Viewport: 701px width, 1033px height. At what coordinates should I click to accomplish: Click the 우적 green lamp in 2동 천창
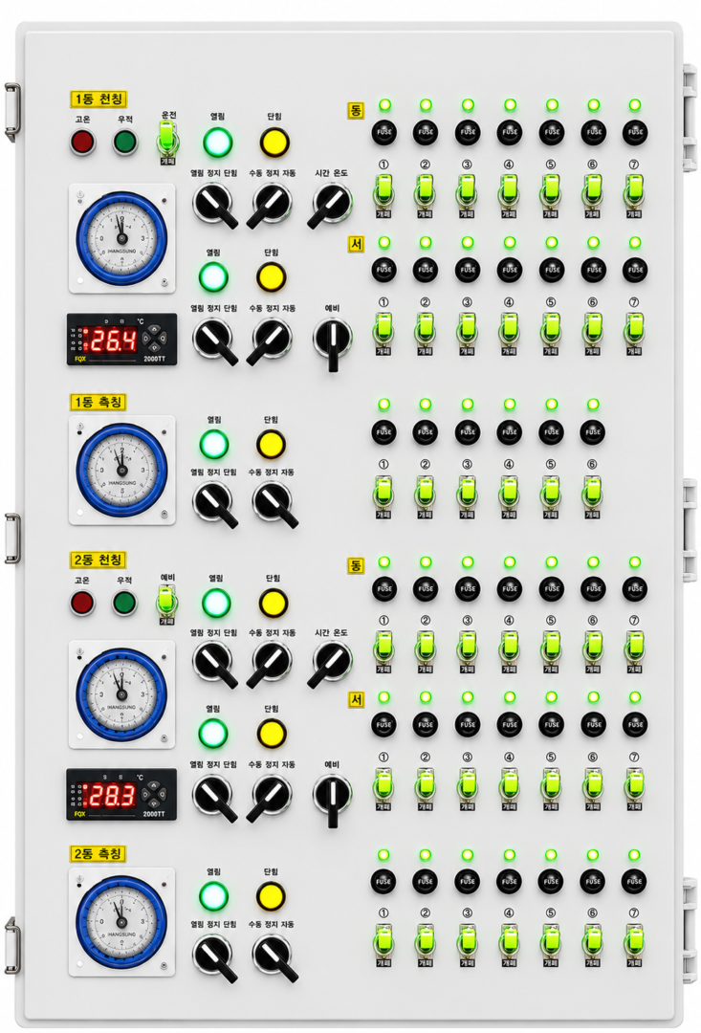124,603
